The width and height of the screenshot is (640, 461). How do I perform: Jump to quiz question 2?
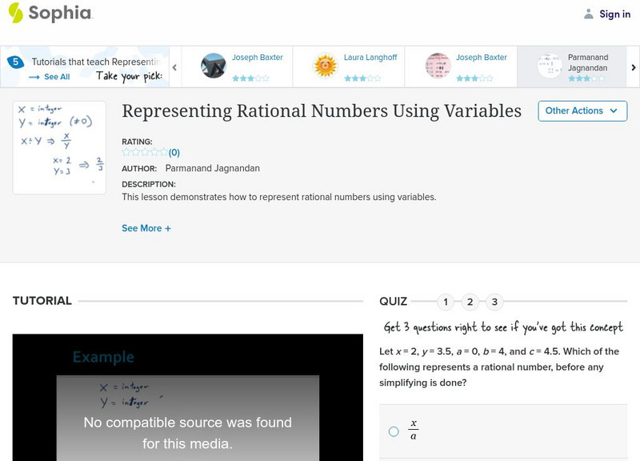coord(471,302)
